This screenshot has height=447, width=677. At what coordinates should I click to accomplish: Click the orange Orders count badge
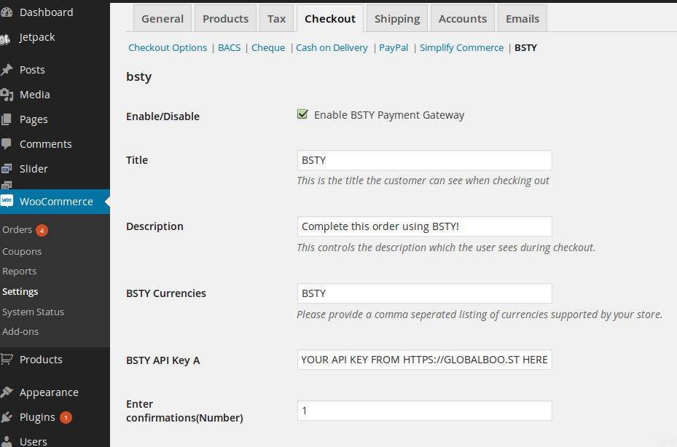tap(42, 230)
